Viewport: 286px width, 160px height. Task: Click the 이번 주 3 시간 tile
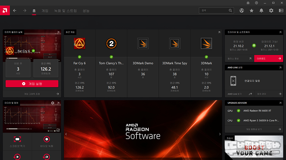18,68
